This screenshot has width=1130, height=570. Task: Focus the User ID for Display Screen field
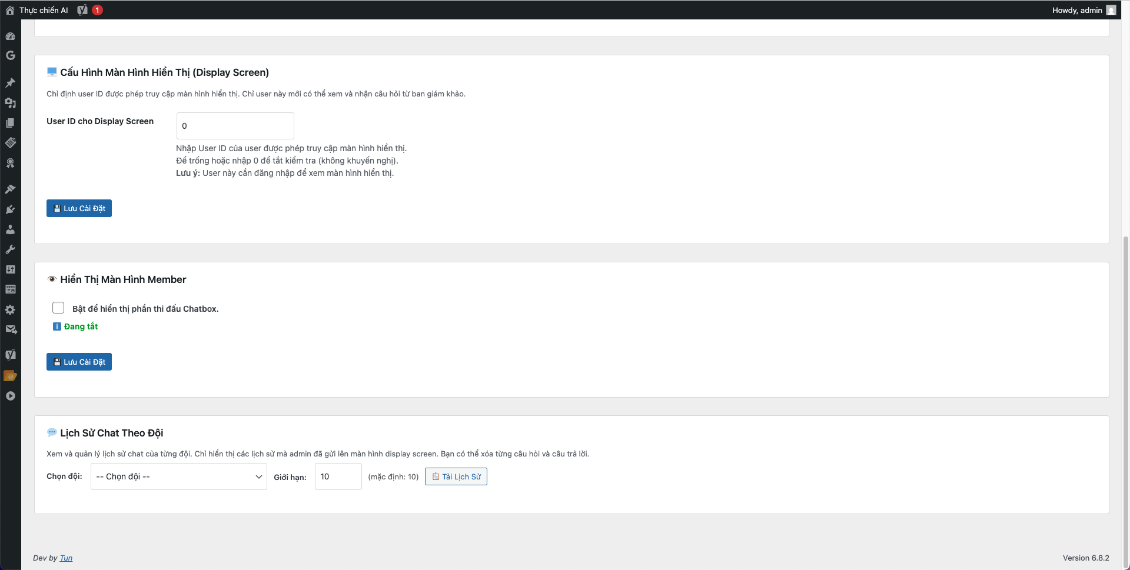235,126
